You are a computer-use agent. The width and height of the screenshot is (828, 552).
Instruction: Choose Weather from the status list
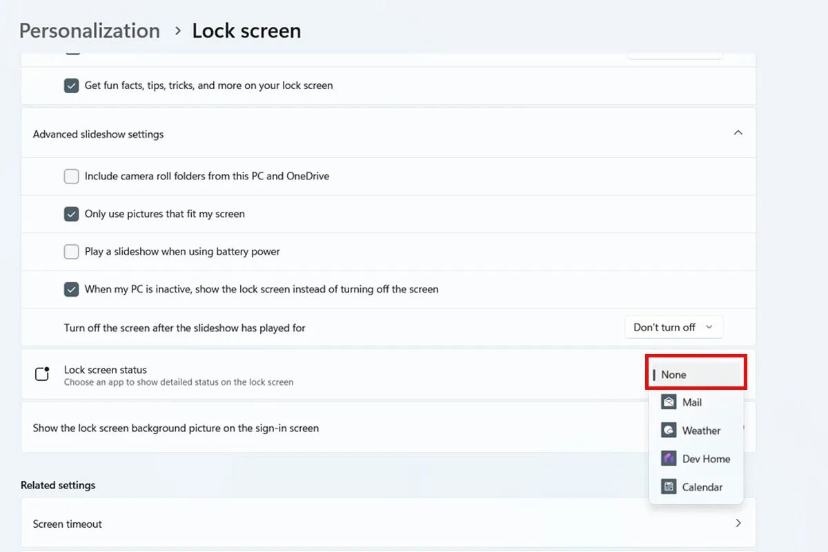point(701,431)
